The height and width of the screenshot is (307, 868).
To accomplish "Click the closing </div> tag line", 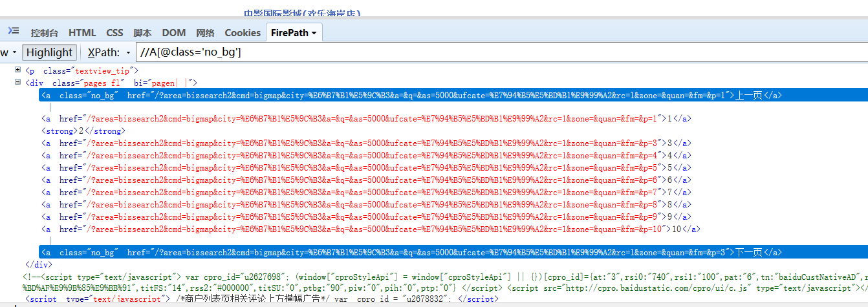I will point(38,264).
